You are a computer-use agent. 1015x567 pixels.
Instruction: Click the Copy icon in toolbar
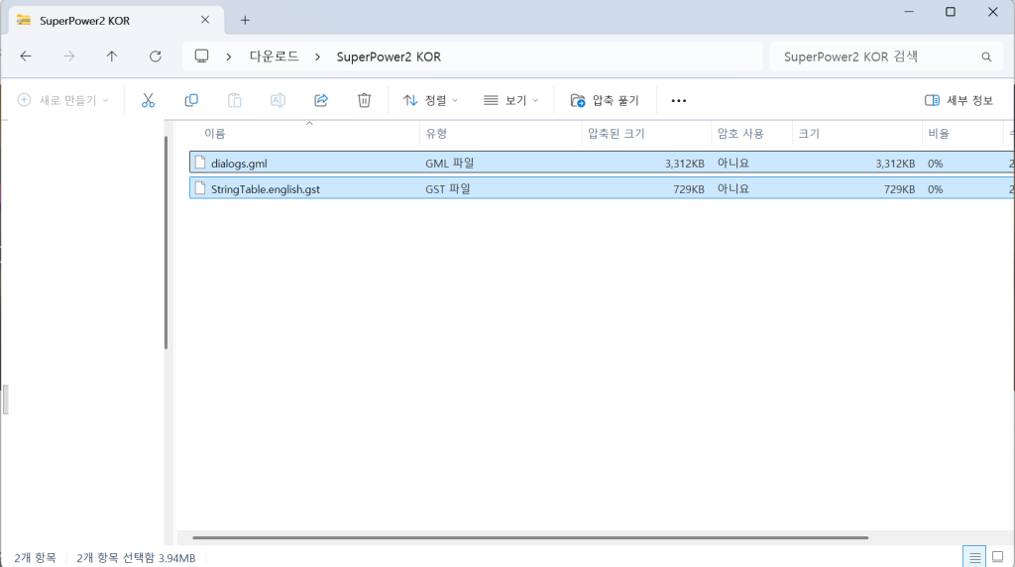[191, 100]
